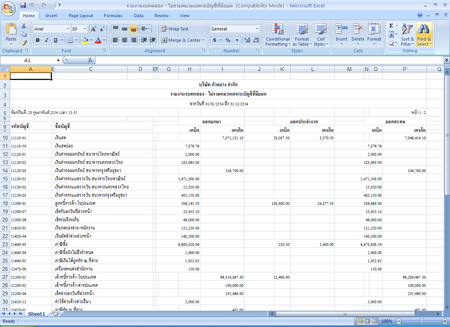Viewport: 450px width, 327px height.
Task: Open the Formulas ribbon tab
Action: pyautogui.click(x=113, y=16)
